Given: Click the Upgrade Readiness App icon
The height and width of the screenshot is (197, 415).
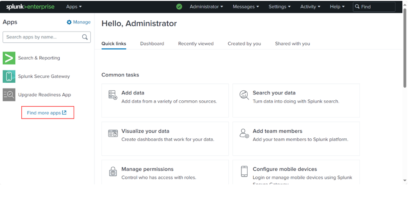Looking at the screenshot, I should (9, 95).
